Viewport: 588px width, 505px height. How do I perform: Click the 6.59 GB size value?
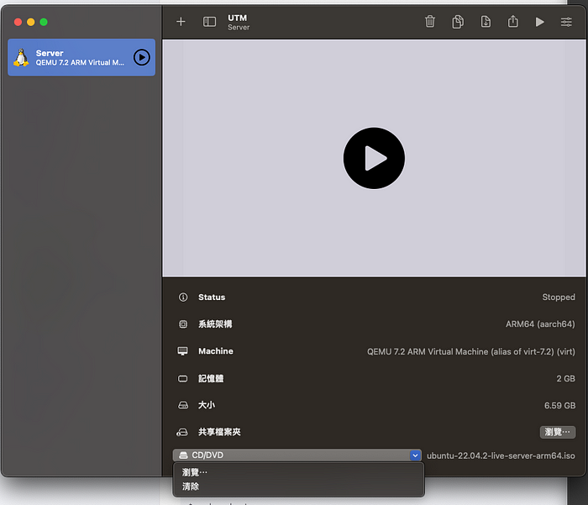pos(560,406)
